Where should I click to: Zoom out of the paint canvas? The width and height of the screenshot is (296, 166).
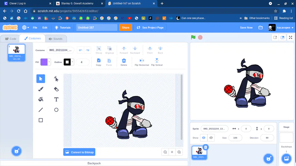165,152
